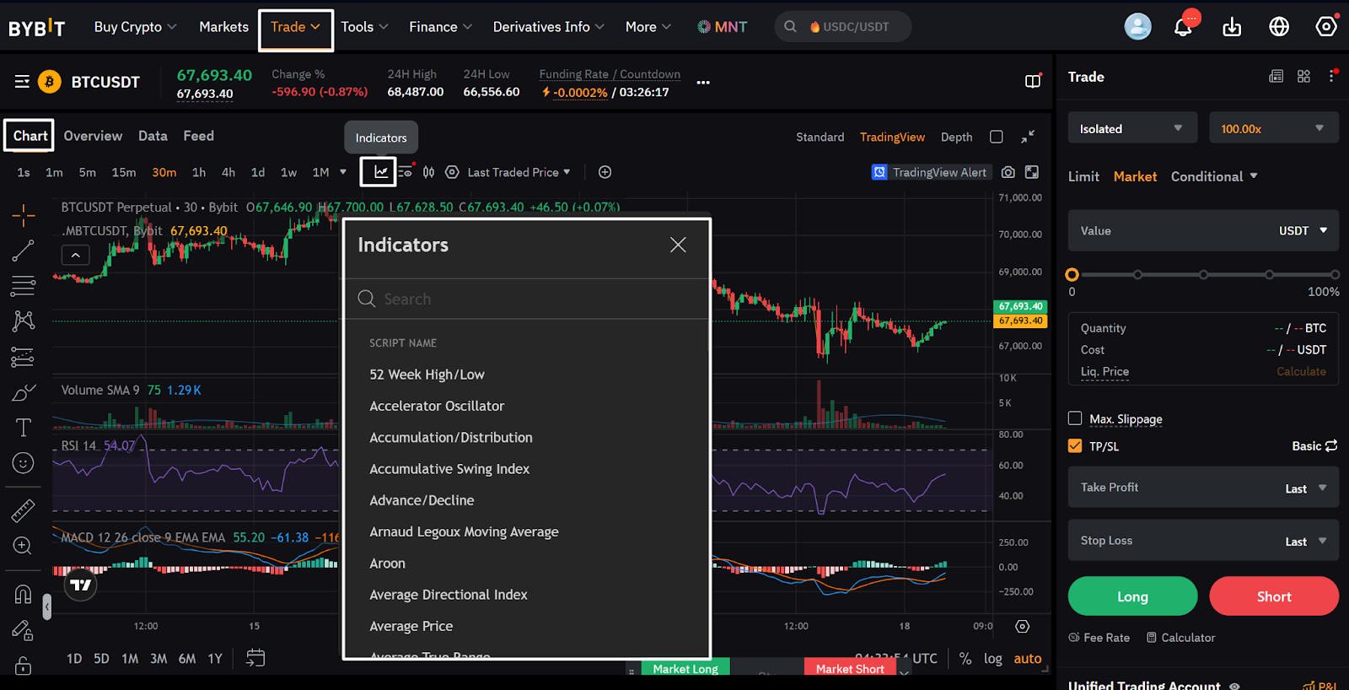Open the Stop Loss Last price dropdown

(1306, 542)
